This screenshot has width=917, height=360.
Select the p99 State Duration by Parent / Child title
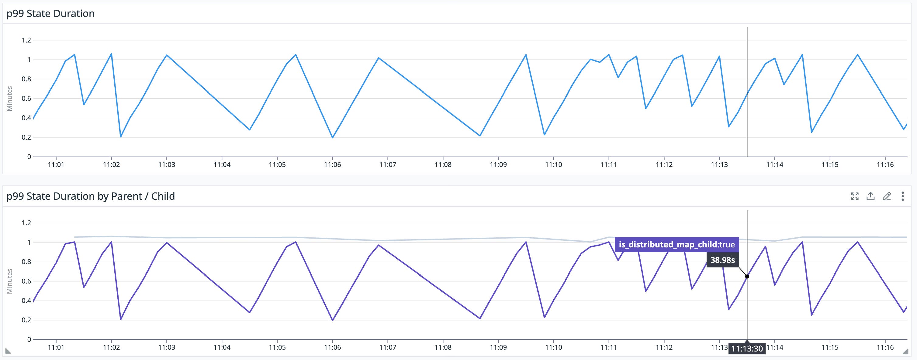click(90, 196)
